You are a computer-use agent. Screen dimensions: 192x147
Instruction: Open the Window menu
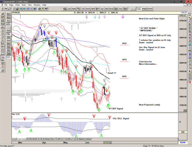tap(37, 5)
